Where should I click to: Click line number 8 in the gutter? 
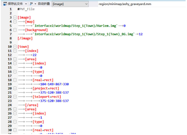click(11, 38)
